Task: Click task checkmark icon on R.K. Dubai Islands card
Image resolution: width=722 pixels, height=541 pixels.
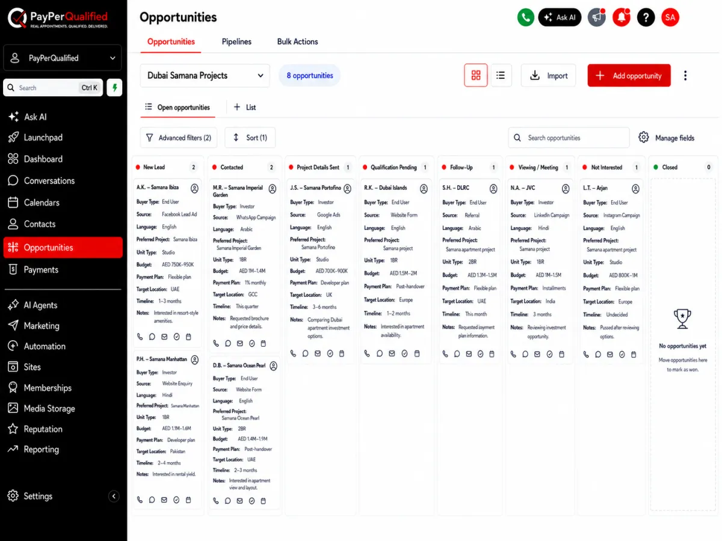Action: 404,353
